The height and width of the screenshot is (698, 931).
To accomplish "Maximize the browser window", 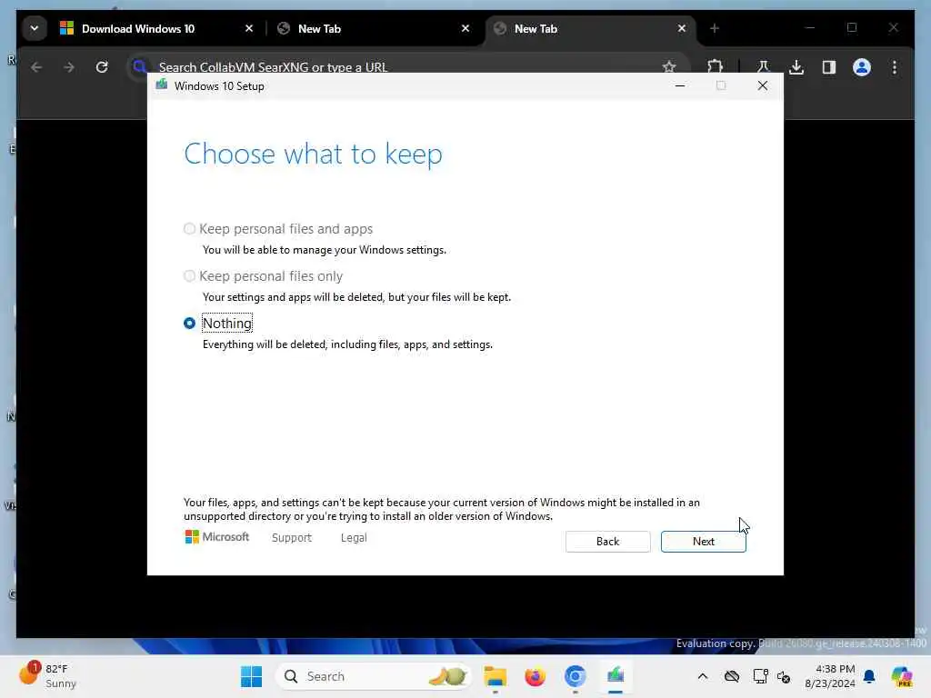I will (851, 28).
